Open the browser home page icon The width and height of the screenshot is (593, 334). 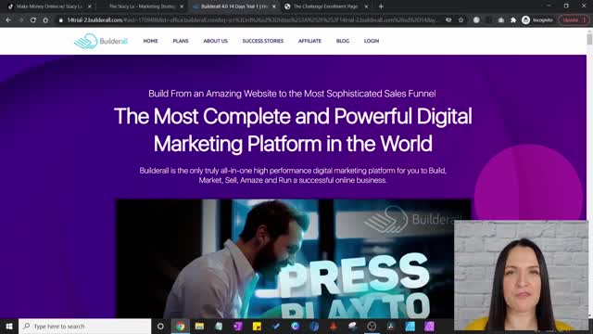point(45,20)
